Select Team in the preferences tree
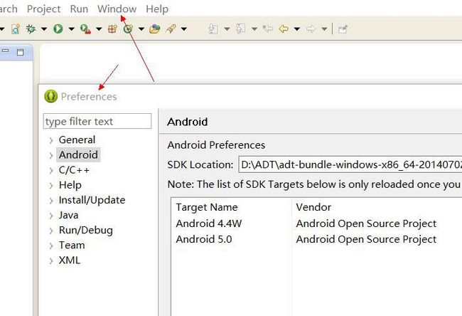462x316 pixels. click(x=72, y=246)
